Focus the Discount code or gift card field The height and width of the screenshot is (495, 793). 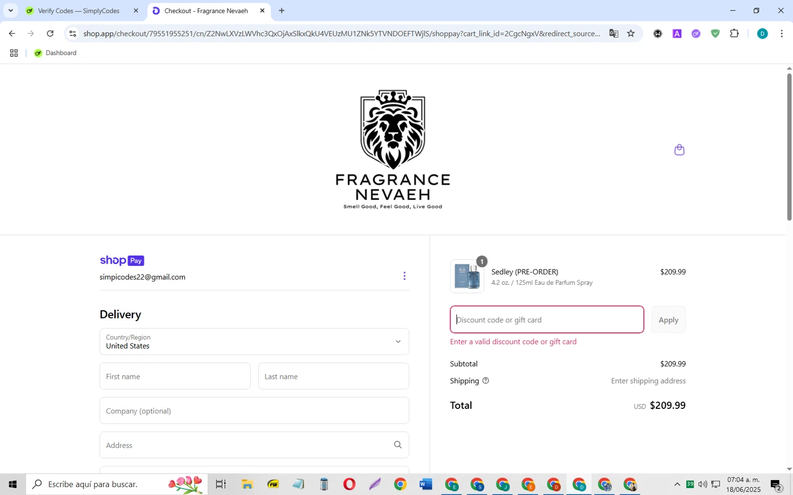coord(547,320)
